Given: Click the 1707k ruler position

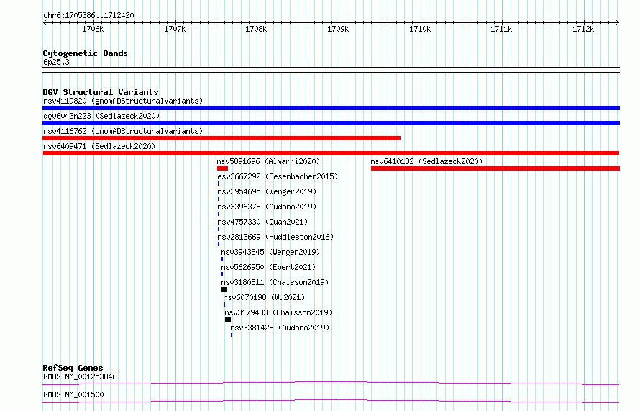Looking at the screenshot, I should 175,29.
